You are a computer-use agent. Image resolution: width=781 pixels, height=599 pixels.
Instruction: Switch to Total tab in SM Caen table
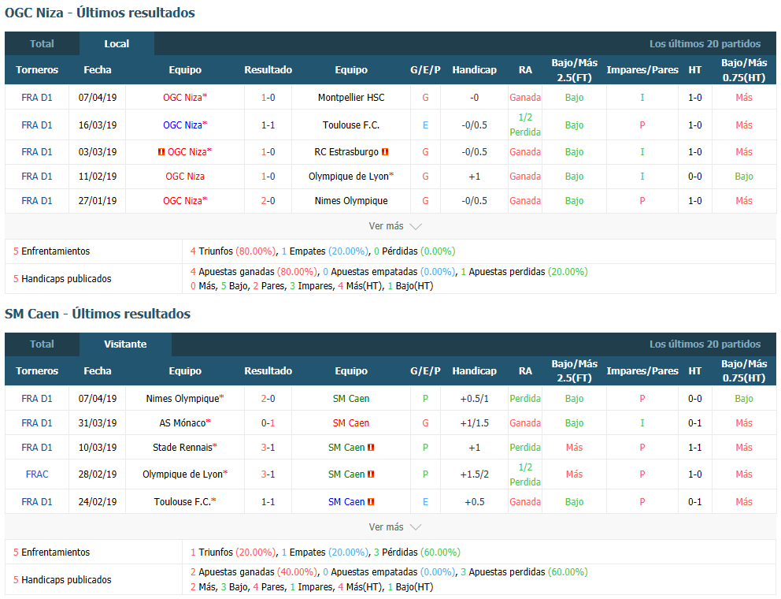[x=42, y=344]
